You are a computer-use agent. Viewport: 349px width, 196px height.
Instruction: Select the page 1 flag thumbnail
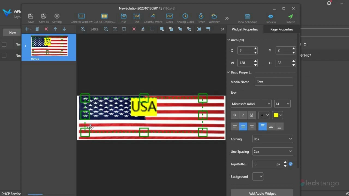click(49, 46)
